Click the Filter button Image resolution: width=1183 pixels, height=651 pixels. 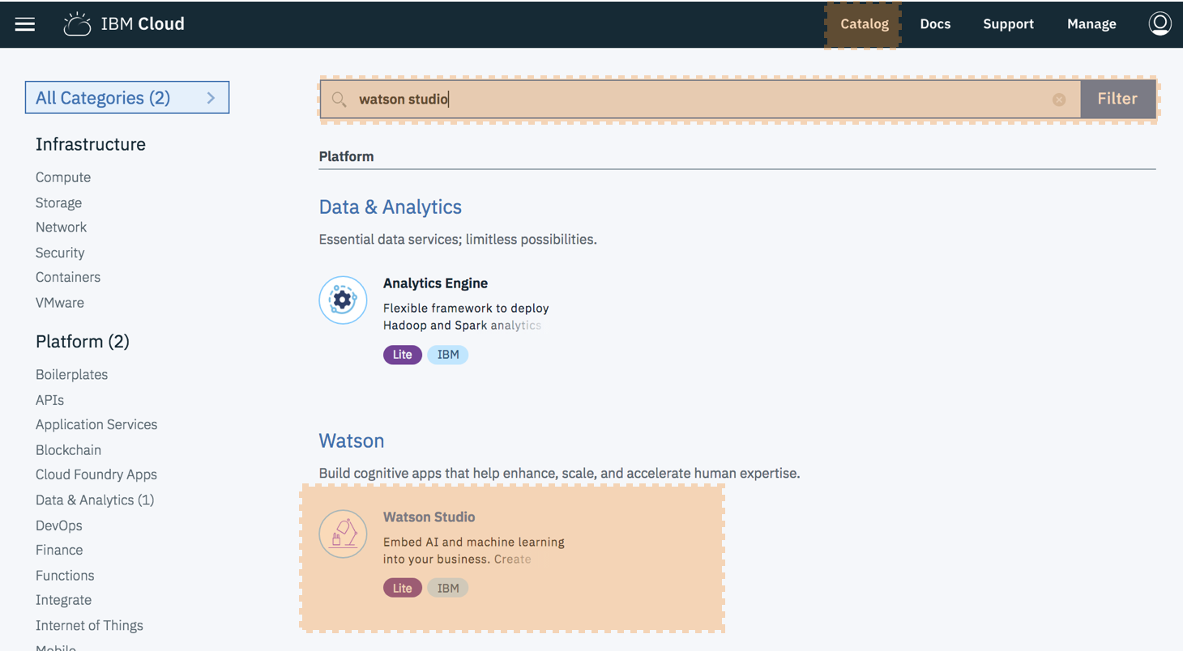point(1117,99)
